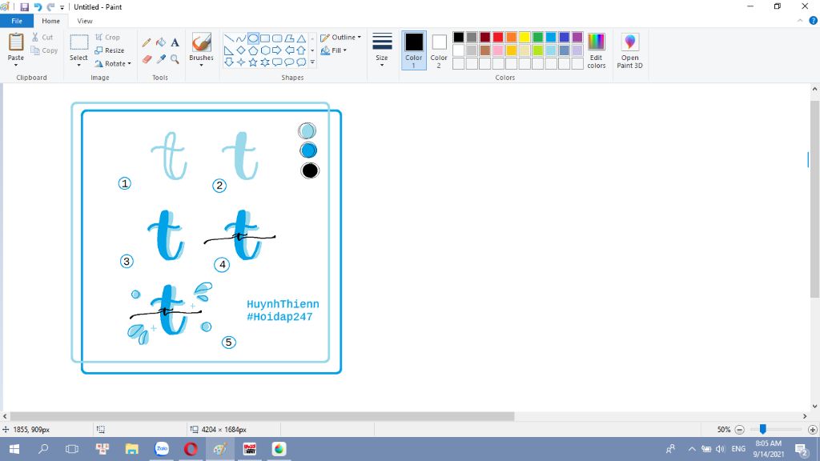Screen dimensions: 820x461
Task: Open the File menu
Action: pos(17,21)
